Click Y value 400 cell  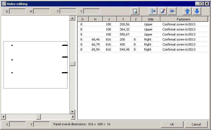122,44
